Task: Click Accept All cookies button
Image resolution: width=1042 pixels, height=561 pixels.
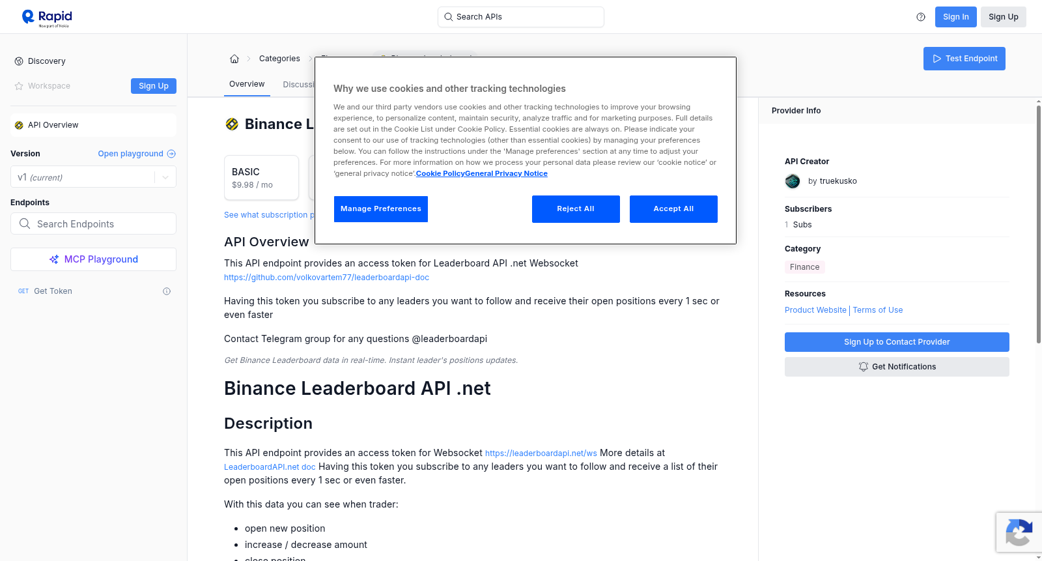Action: point(673,209)
